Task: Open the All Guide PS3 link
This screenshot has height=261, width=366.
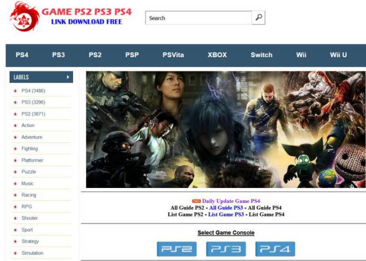Action: [226, 208]
